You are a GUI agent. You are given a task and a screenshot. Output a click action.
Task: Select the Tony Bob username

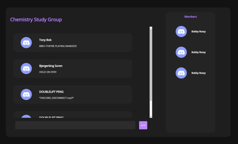(x=45, y=40)
